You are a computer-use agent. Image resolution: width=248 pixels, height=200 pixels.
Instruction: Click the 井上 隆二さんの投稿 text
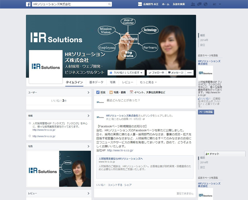[117, 119]
